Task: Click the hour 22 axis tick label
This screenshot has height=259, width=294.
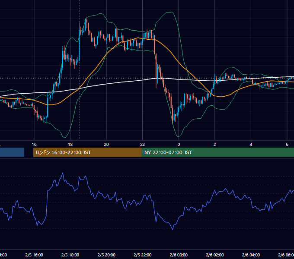Action: point(143,145)
